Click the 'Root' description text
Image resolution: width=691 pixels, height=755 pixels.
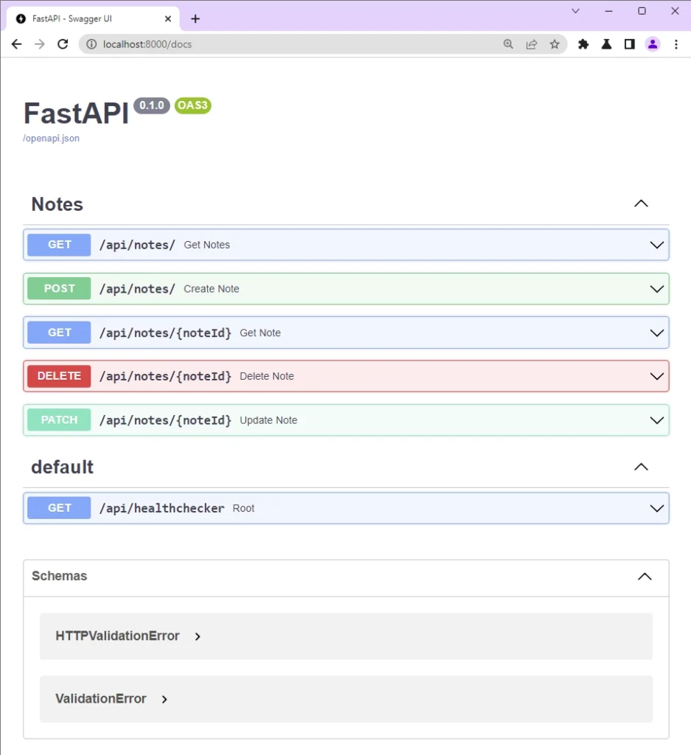click(x=244, y=509)
